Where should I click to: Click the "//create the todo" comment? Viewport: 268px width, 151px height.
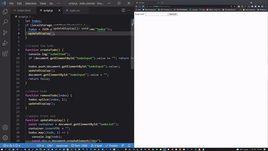pos(39,46)
